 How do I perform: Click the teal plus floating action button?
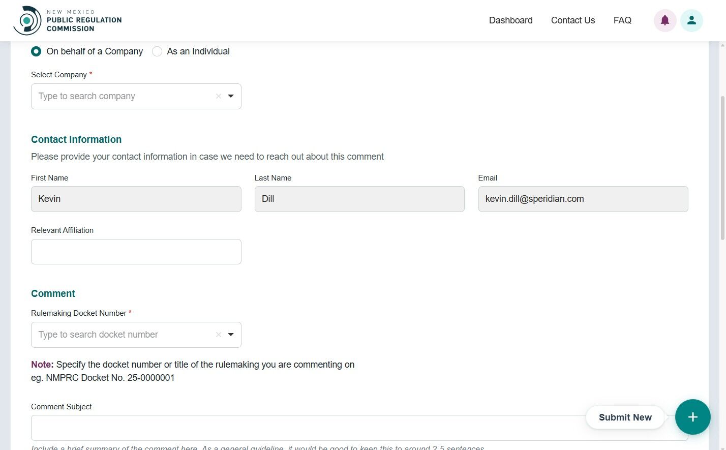pos(693,417)
